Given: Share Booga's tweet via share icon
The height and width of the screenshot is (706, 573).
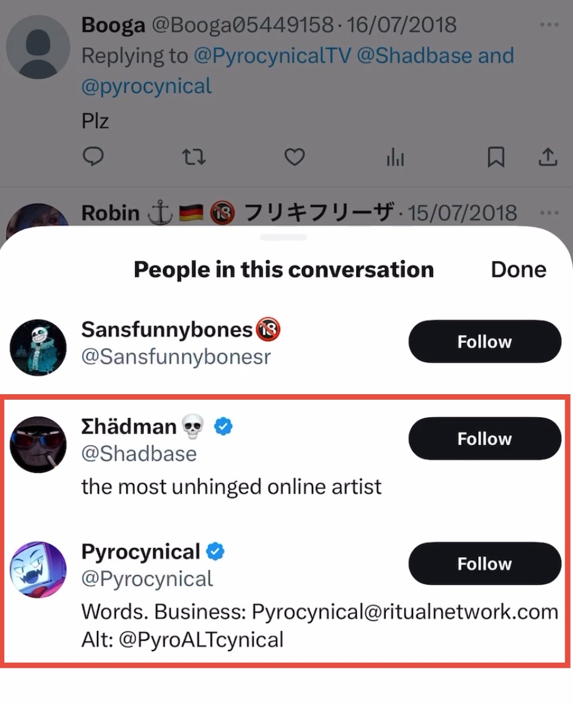Looking at the screenshot, I should point(548,157).
